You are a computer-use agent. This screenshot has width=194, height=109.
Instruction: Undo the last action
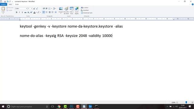(x=8, y=2)
